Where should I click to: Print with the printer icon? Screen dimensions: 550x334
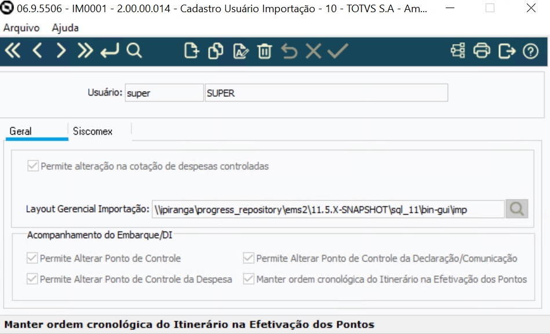(x=482, y=51)
